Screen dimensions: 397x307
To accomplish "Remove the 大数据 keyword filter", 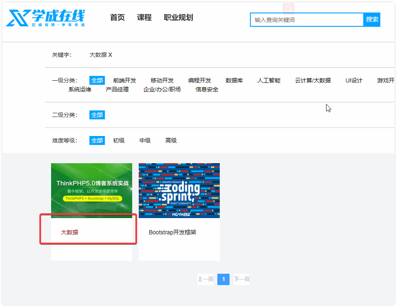I will pos(110,55).
